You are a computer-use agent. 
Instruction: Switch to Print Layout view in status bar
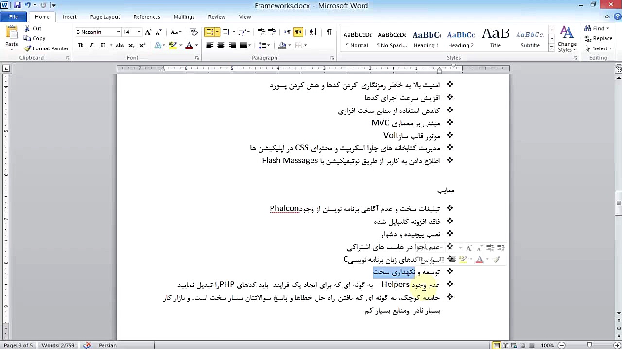click(496, 345)
